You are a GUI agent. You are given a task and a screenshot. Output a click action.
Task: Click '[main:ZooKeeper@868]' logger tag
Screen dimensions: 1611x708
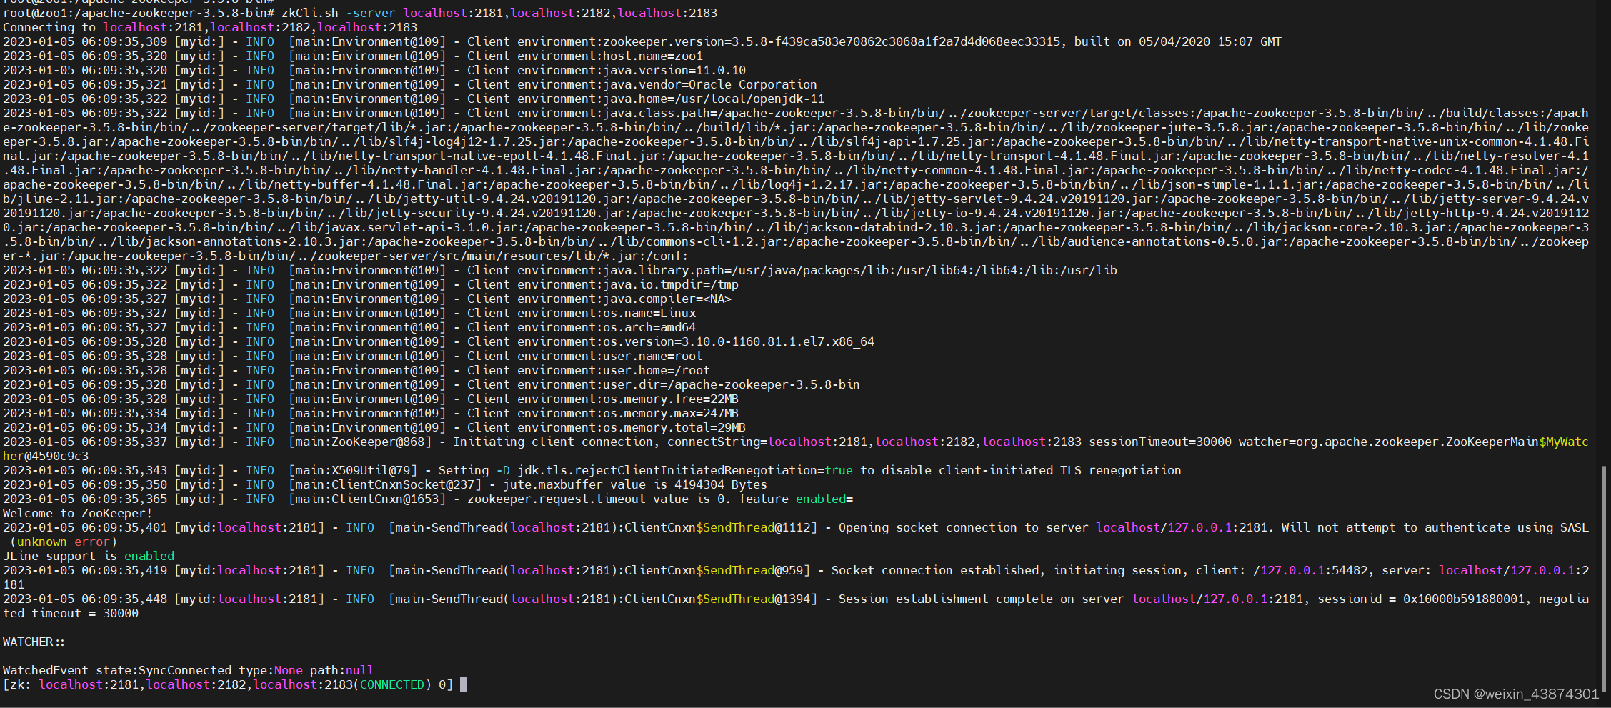click(x=360, y=442)
